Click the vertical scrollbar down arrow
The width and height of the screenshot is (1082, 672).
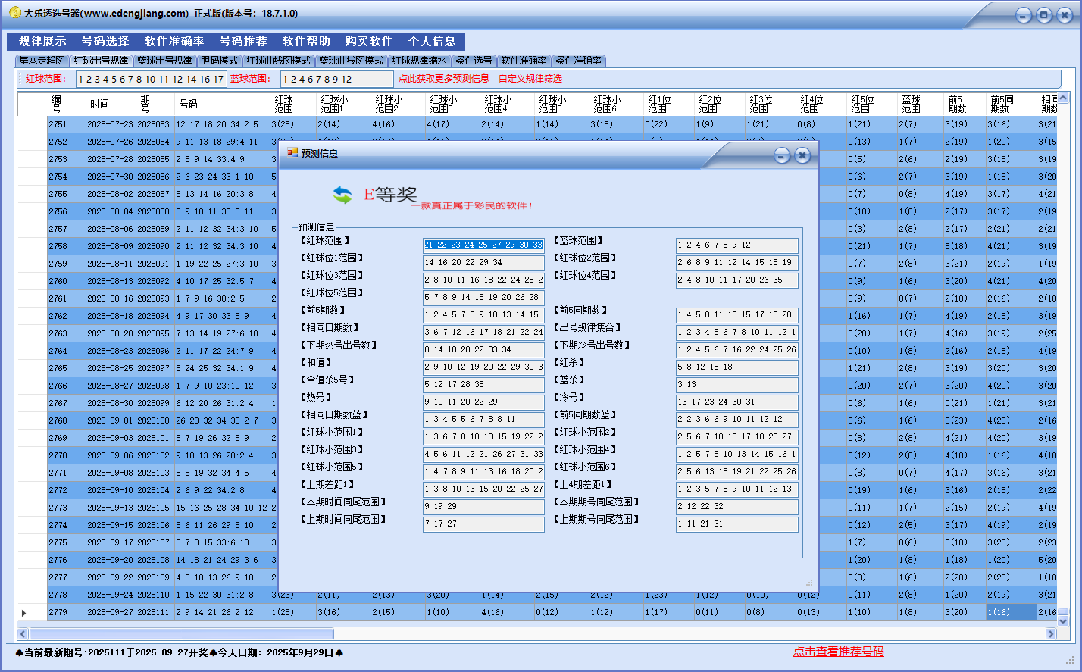pyautogui.click(x=1062, y=620)
